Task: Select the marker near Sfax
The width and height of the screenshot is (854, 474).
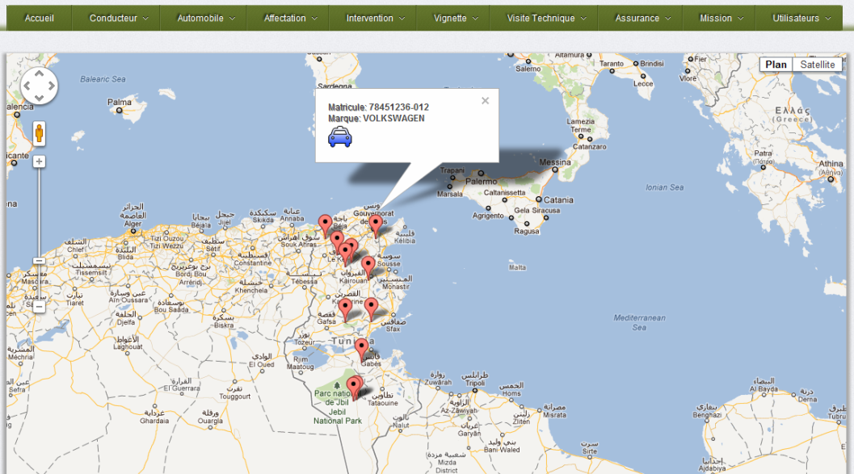Action: pyautogui.click(x=371, y=308)
